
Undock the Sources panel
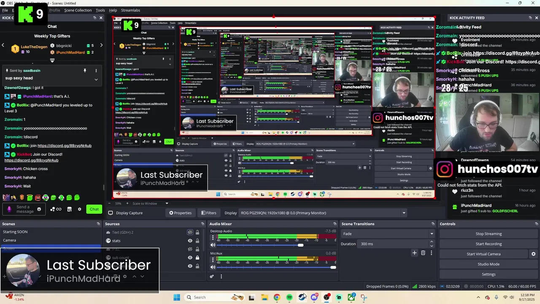coord(203,224)
